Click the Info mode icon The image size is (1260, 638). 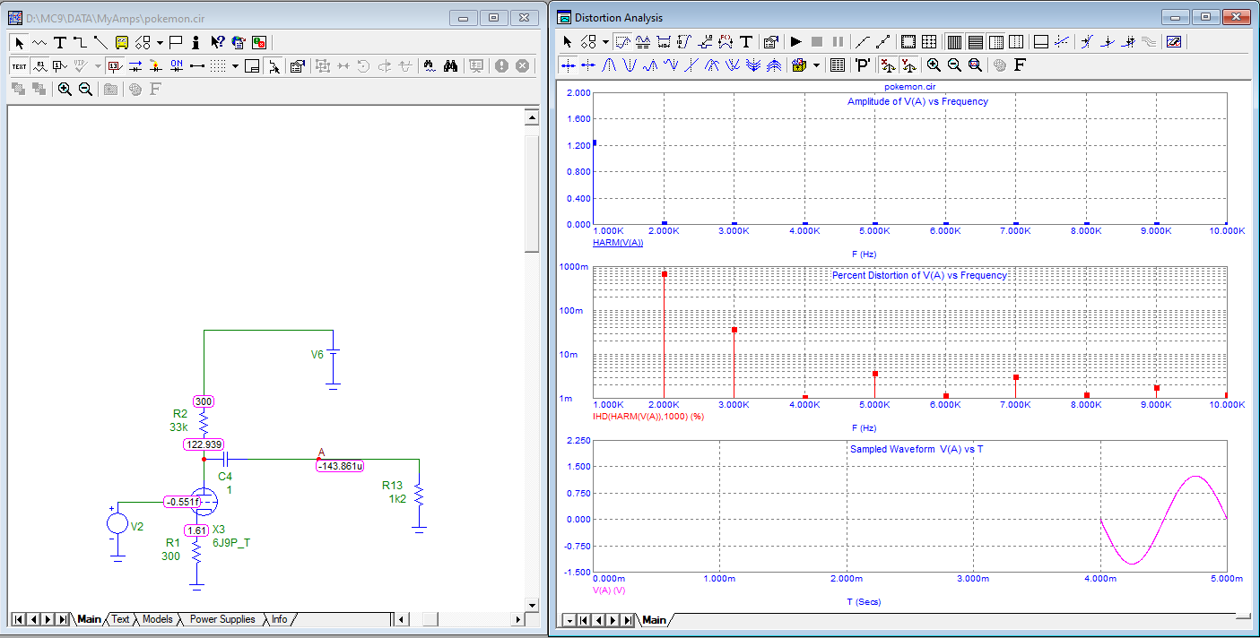tap(196, 42)
